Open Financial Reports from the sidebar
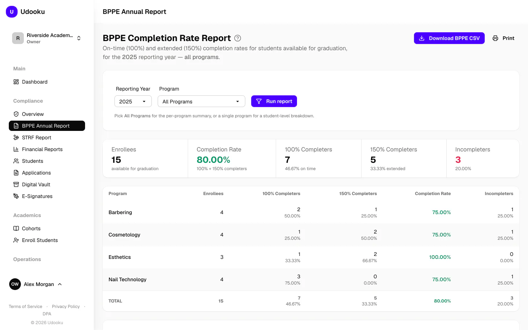This screenshot has width=528, height=330. pyautogui.click(x=47, y=149)
